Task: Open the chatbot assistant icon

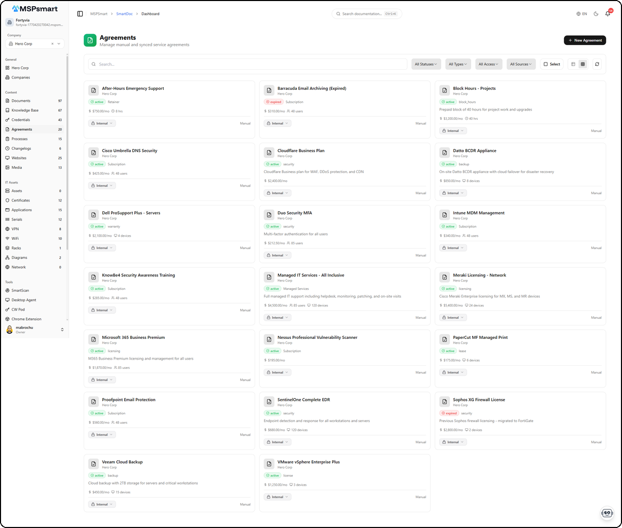Action: (x=607, y=513)
